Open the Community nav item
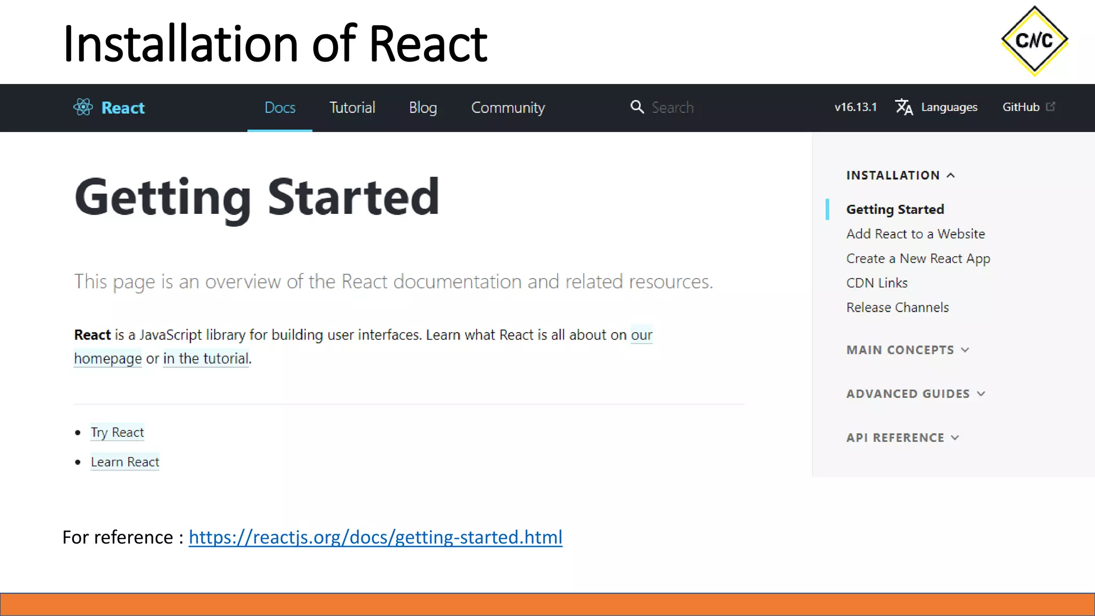 point(508,107)
